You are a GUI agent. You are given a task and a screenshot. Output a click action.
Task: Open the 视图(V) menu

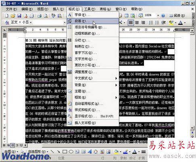pos(43,9)
